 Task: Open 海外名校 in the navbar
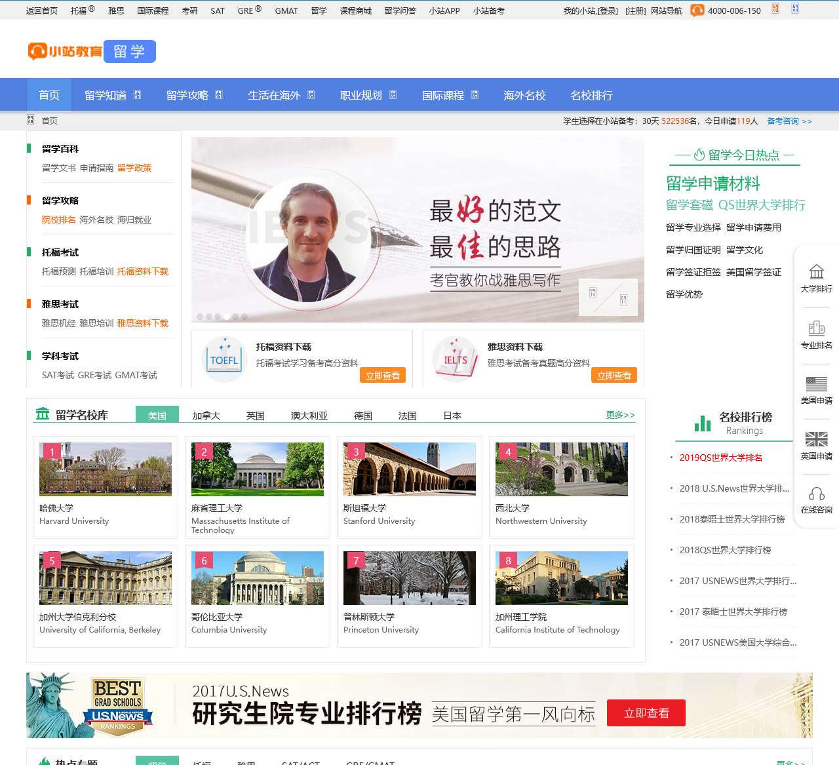(x=524, y=95)
